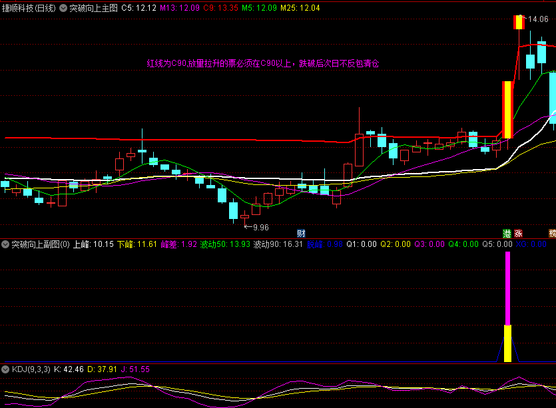Select the KDJ J: 51.55 value

pyautogui.click(x=135, y=369)
